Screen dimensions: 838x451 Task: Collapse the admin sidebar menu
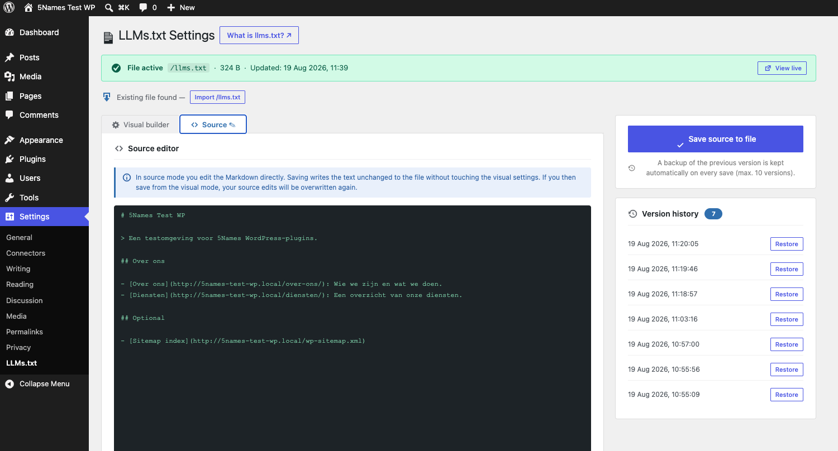click(x=44, y=384)
